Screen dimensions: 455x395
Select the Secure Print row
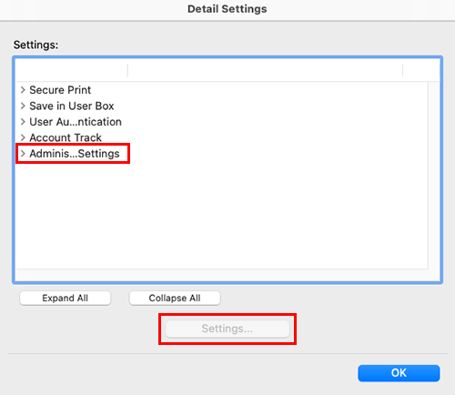coord(221,90)
